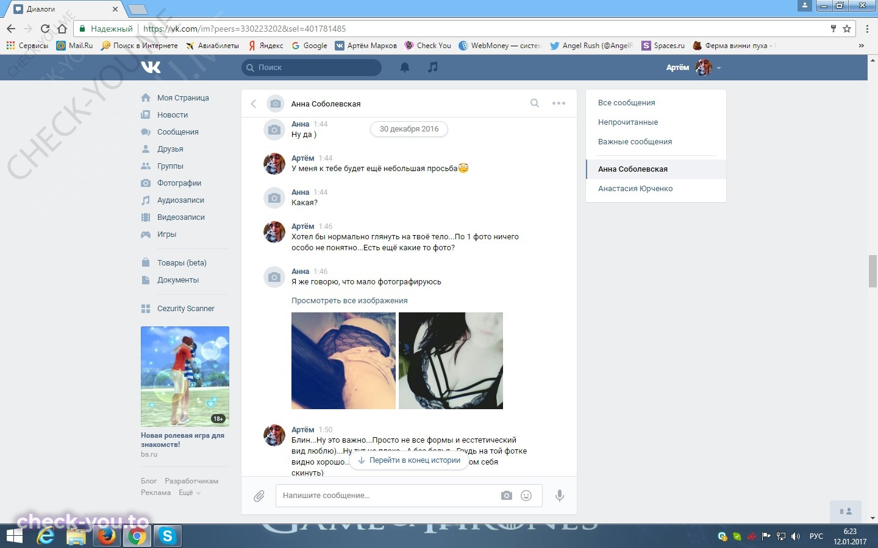Attach a file with the paperclip icon
The width and height of the screenshot is (878, 548).
pyautogui.click(x=259, y=496)
